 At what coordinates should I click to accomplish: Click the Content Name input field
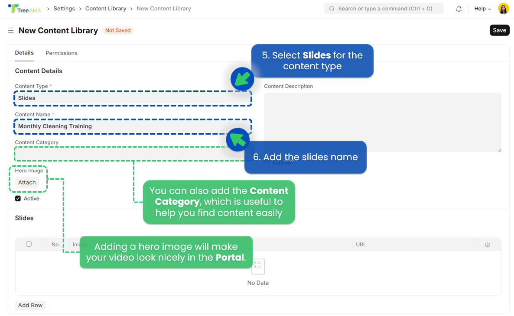click(x=133, y=126)
